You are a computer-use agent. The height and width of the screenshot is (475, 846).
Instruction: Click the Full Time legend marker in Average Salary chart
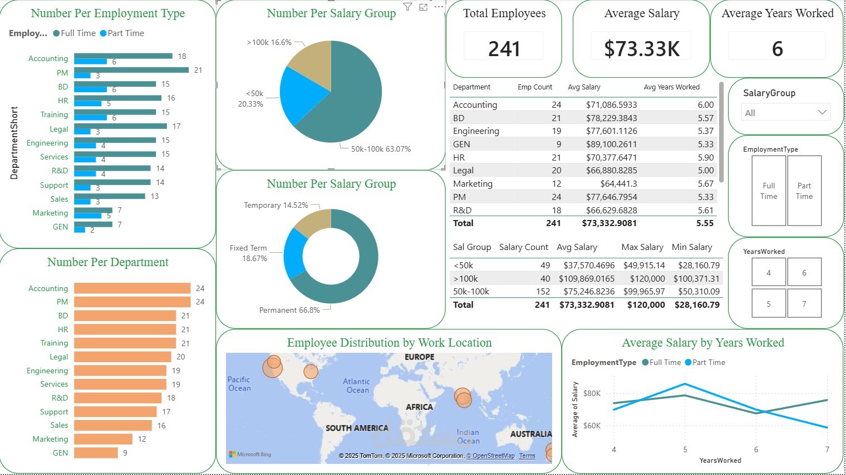(x=646, y=362)
